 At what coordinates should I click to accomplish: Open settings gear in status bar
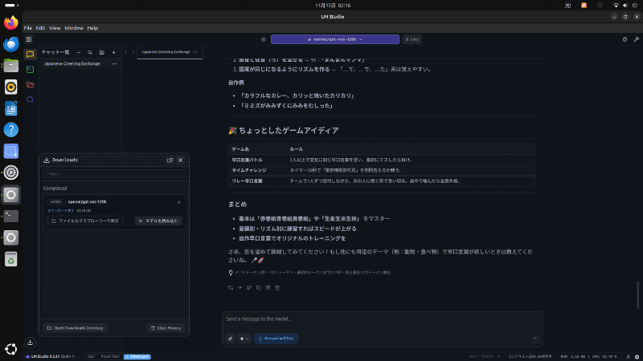[x=637, y=357]
